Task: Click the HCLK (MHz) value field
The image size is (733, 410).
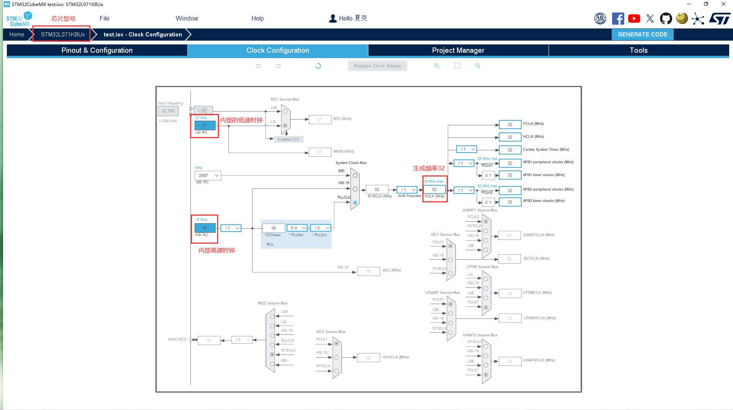Action: (434, 189)
